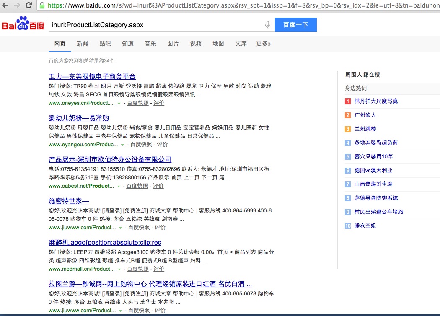Switch to the 新闻 tab
The height and width of the screenshot is (316, 440).
[x=83, y=44]
